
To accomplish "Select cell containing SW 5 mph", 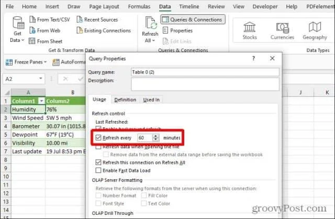I will coord(65,118).
